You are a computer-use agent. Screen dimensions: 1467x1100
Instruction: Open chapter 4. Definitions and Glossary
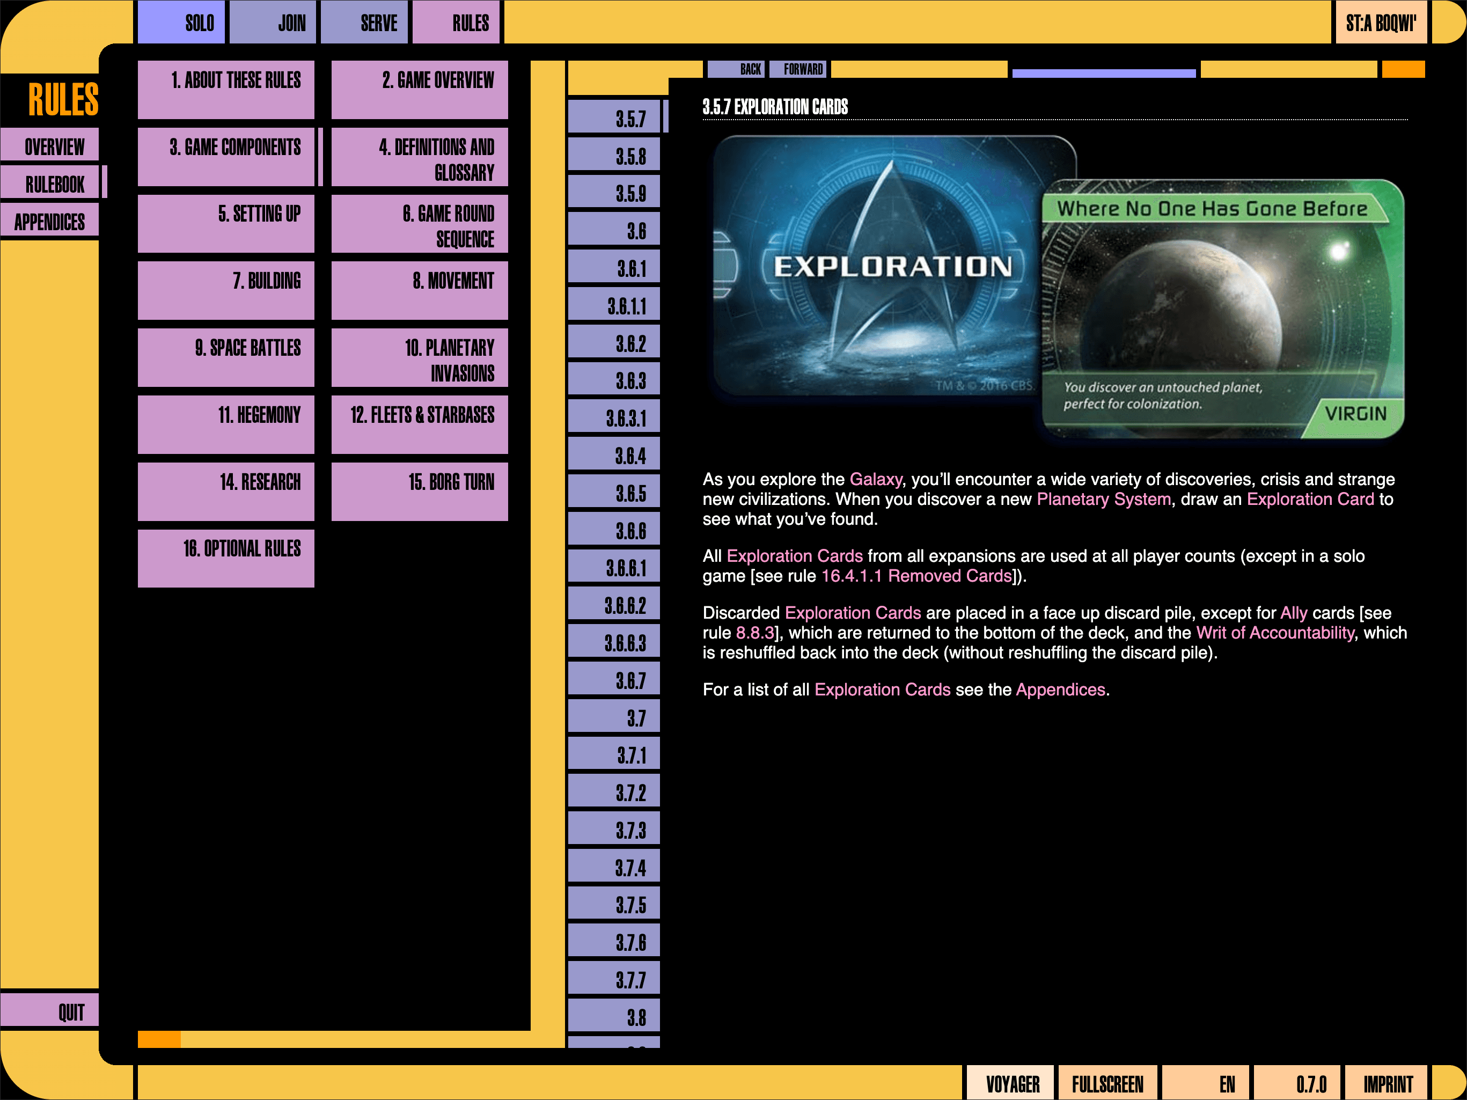coord(419,157)
